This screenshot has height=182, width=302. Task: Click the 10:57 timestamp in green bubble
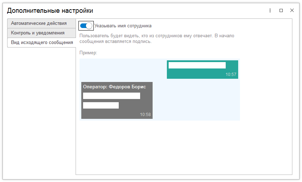231,75
